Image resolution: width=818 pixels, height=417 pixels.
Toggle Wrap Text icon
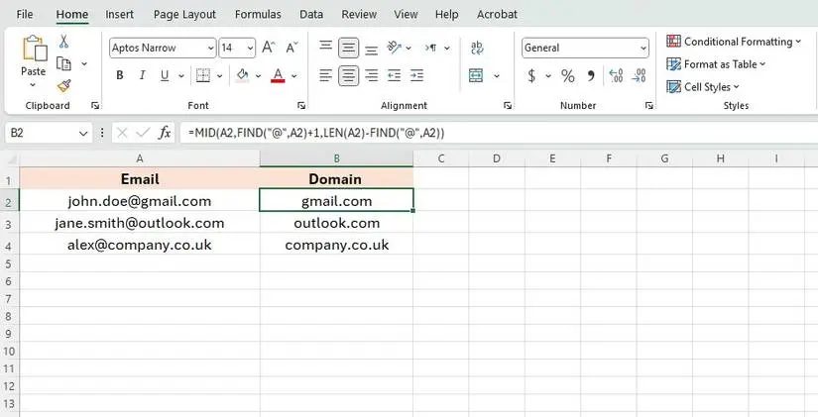point(477,48)
